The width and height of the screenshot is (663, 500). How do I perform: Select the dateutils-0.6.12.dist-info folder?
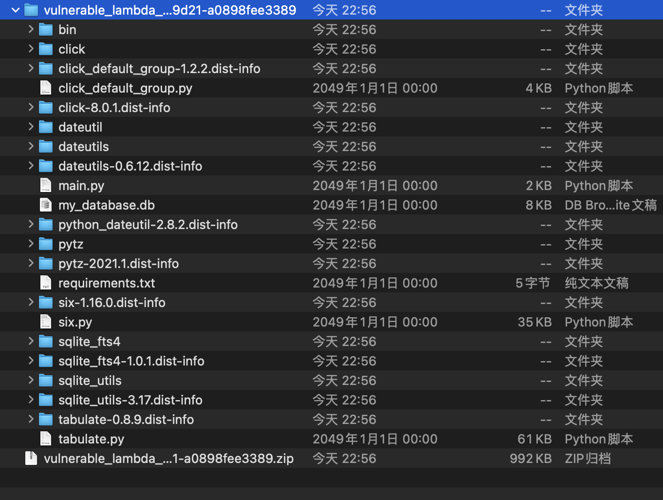click(130, 166)
